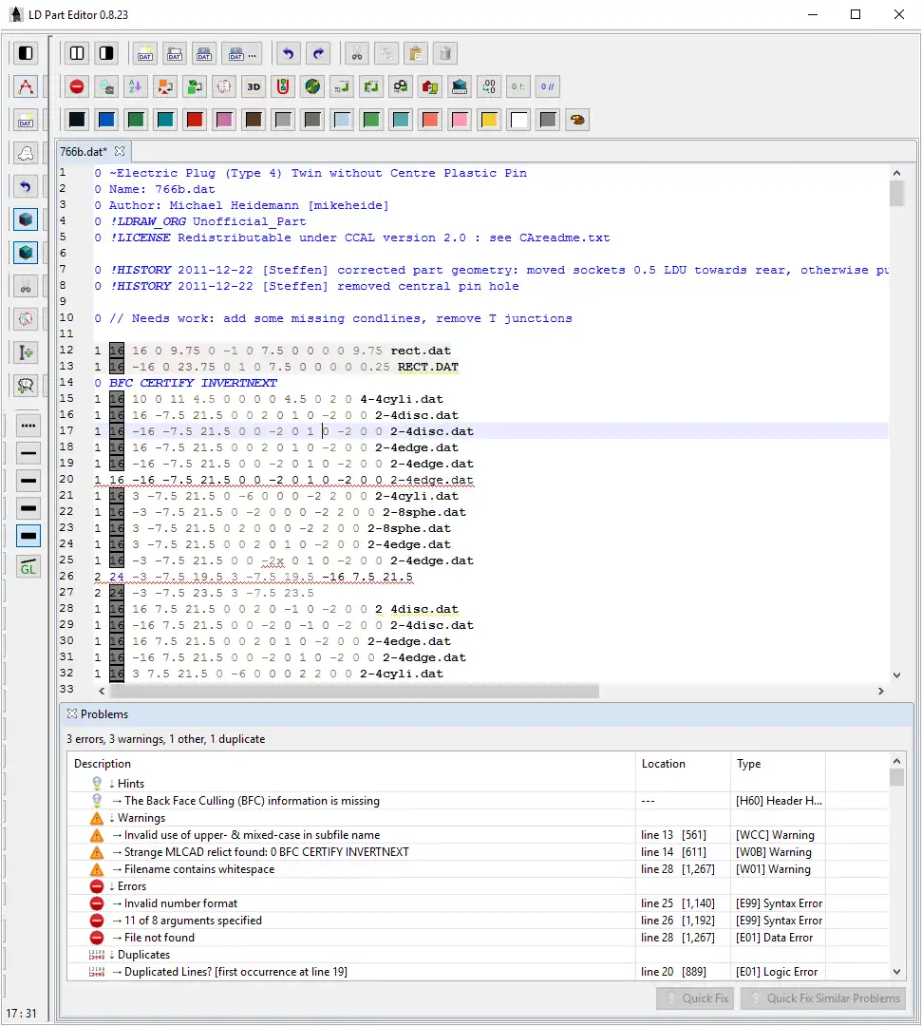Click the redo arrow icon
Screen dimensions: 922x1026
click(x=319, y=53)
